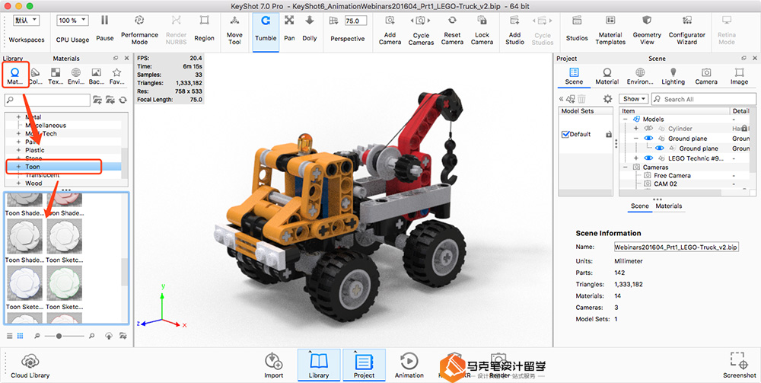This screenshot has width=761, height=383.
Task: Open the Textures library tab
Action: tap(56, 77)
